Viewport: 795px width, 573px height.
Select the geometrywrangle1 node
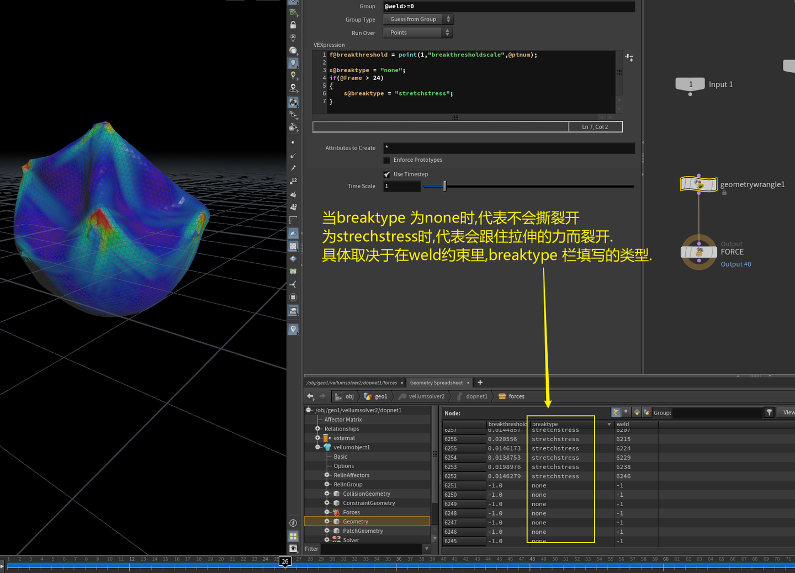(x=699, y=184)
